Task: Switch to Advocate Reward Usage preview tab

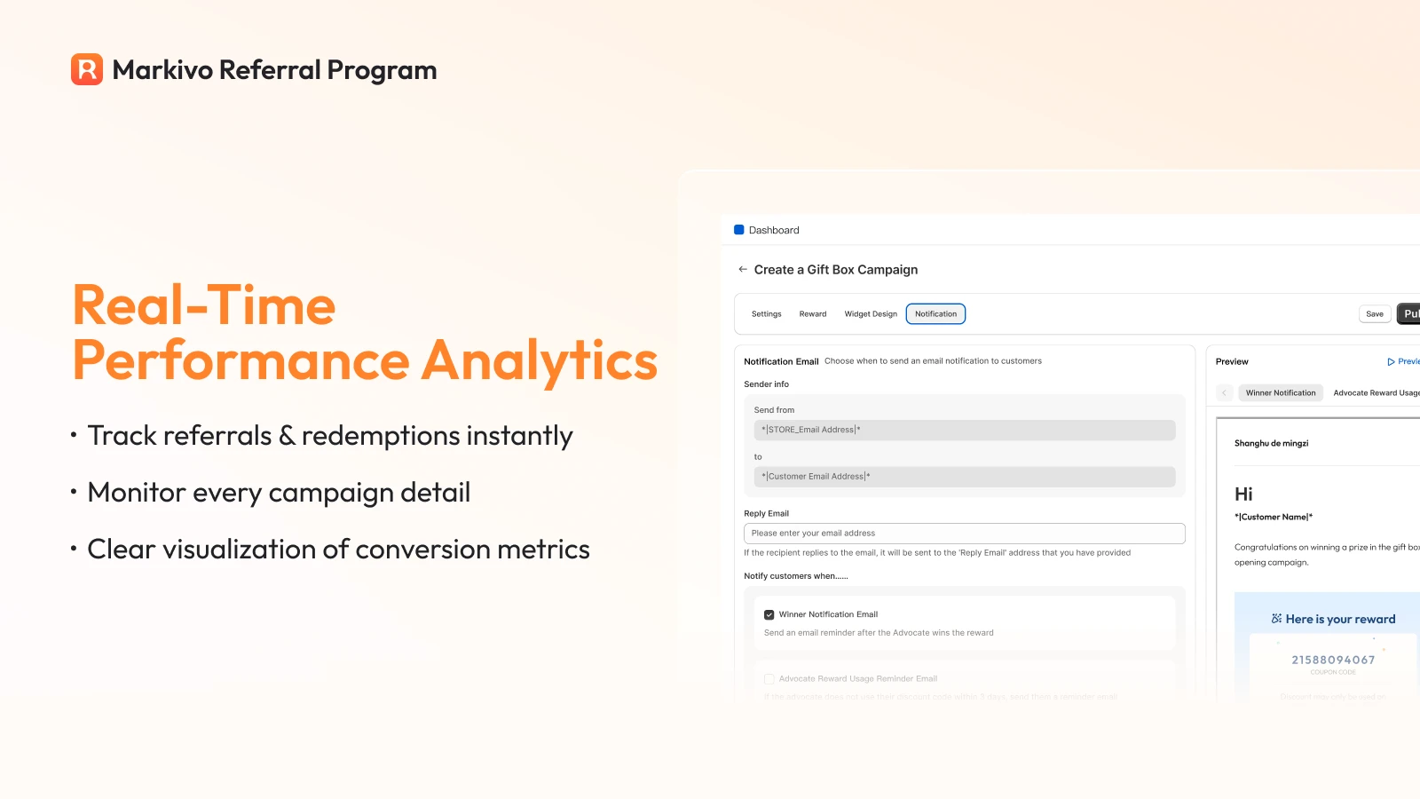Action: [1376, 392]
